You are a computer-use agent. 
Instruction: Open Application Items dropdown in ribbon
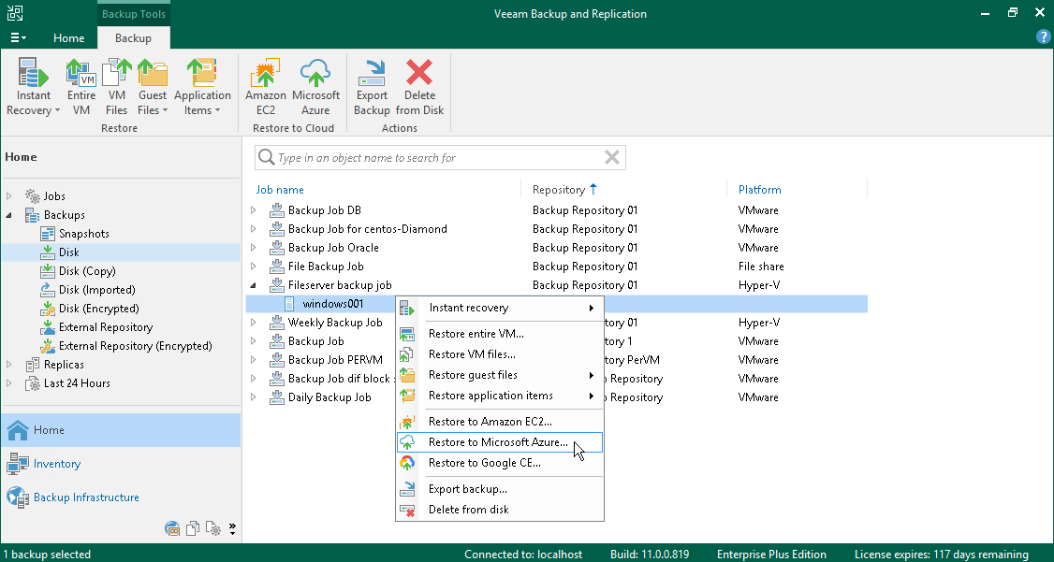pyautogui.click(x=202, y=87)
